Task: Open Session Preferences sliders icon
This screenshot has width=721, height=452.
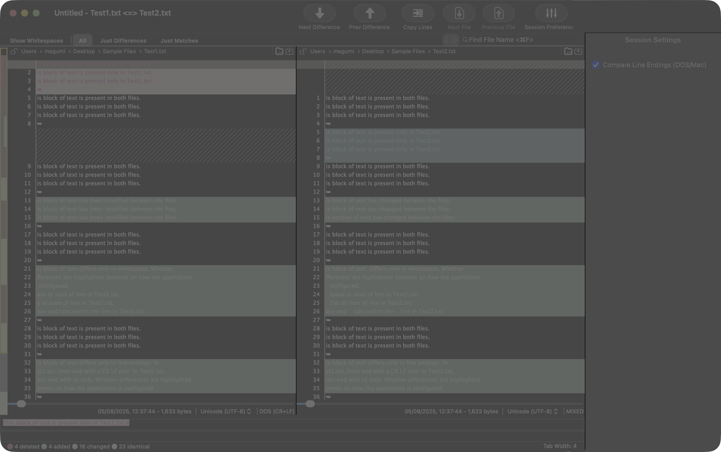Action: [x=551, y=13]
